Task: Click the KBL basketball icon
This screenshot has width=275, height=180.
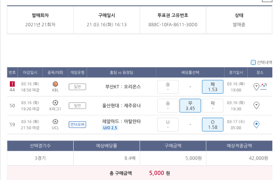Action: coord(55,84)
